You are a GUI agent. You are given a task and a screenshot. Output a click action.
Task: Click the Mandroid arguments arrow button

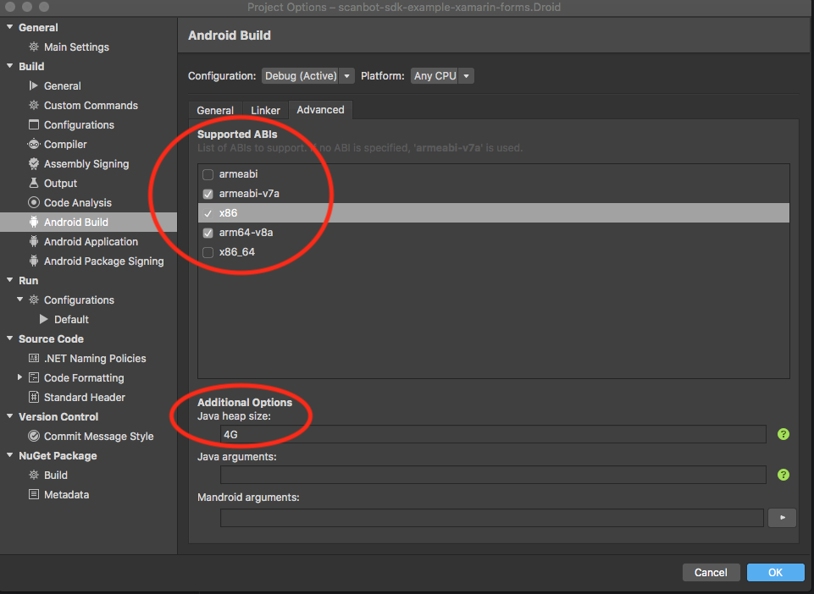(781, 517)
